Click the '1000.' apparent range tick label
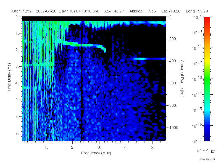221x166 pixels. (174, 128)
